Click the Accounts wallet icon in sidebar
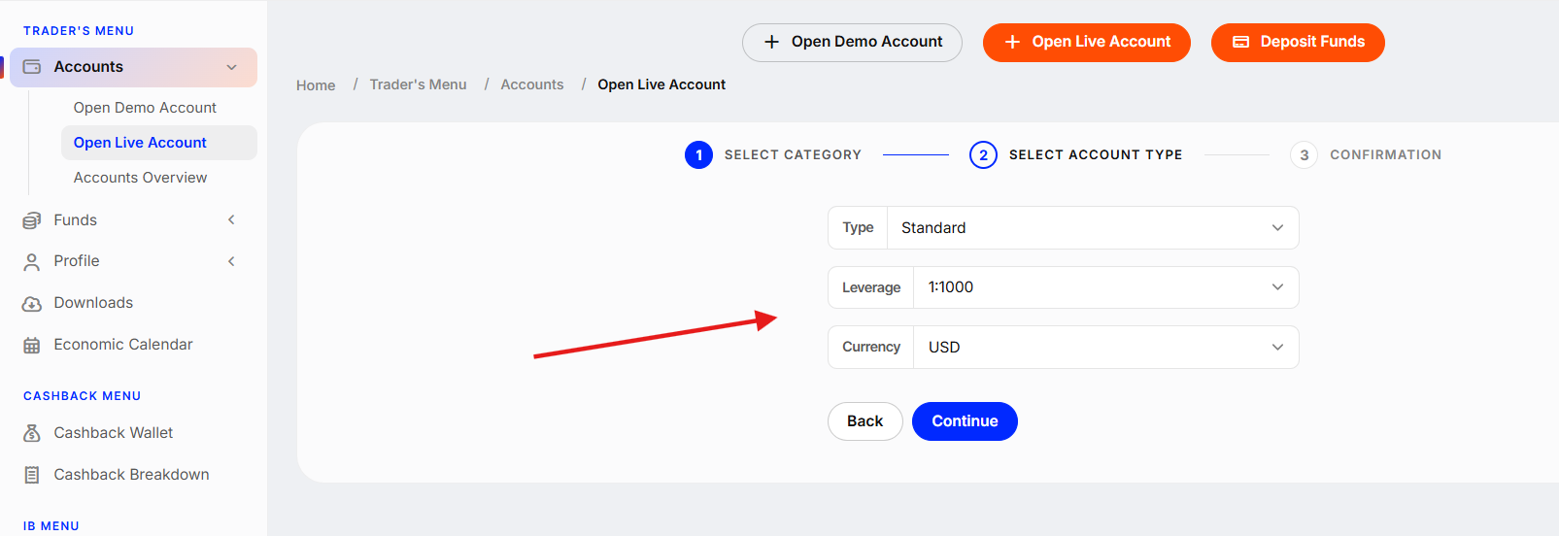 (x=32, y=67)
